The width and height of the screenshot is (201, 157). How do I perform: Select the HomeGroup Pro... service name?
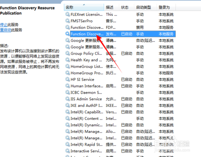click(87, 73)
